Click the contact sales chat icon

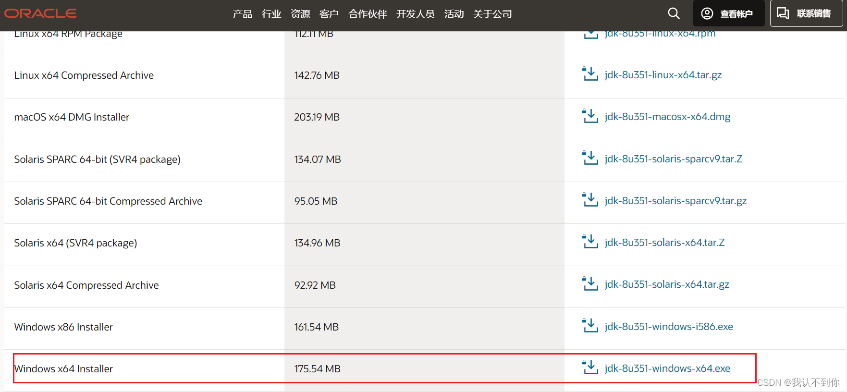(x=783, y=13)
